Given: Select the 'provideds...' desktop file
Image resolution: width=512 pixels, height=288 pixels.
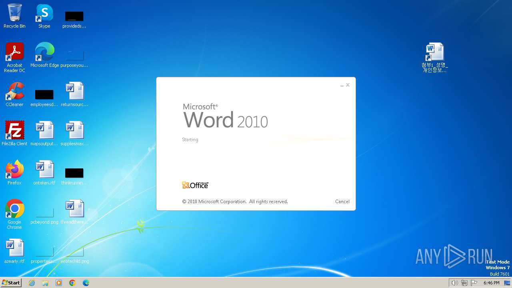Looking at the screenshot, I should (74, 19).
